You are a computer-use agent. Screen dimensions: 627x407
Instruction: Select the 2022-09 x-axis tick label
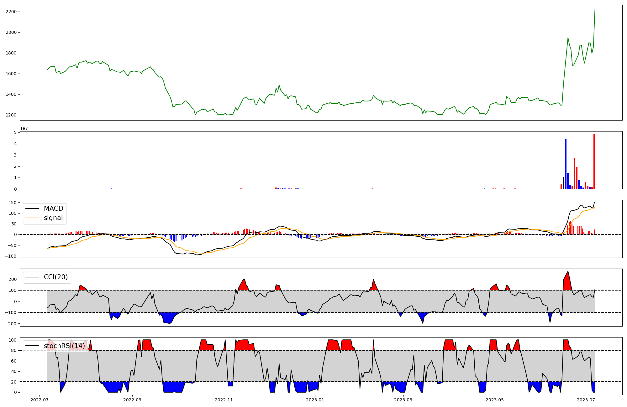[132, 399]
